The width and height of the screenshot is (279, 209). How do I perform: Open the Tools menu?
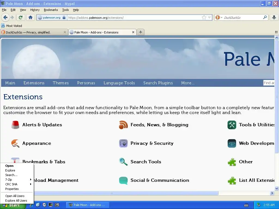(x=65, y=10)
